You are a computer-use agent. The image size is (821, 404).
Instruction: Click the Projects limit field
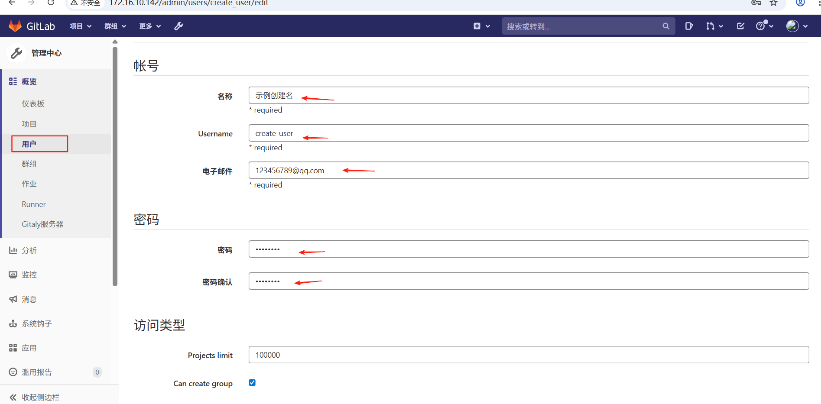coord(529,355)
